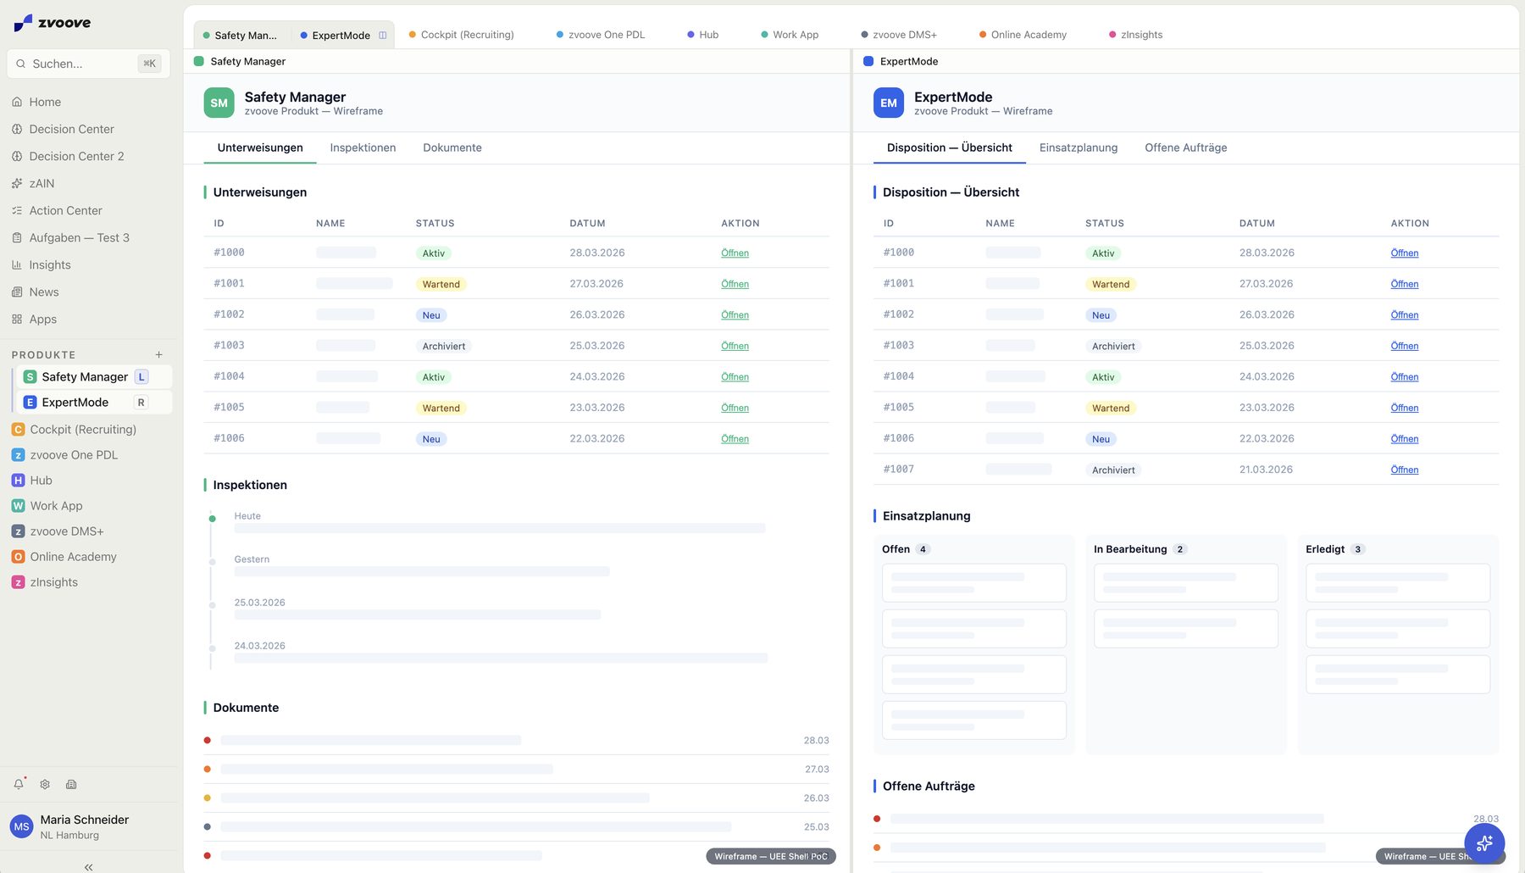Click the zvoove logo in the sidebar

[x=53, y=23]
